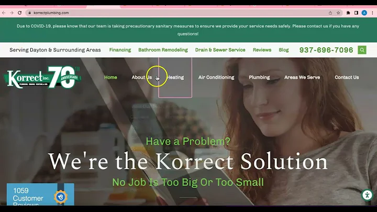The height and width of the screenshot is (212, 377).
Task: Open the Plumbing menu
Action: 259,77
